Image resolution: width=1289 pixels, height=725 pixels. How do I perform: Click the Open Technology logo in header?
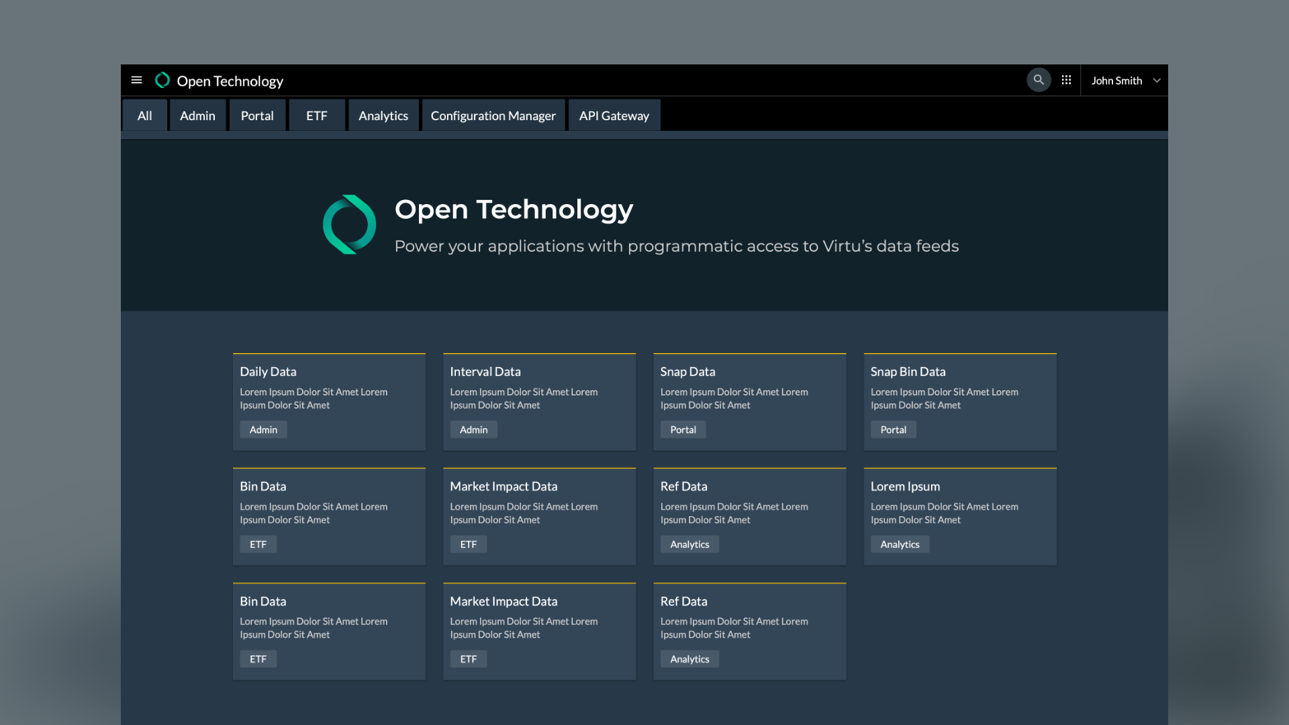tap(162, 81)
